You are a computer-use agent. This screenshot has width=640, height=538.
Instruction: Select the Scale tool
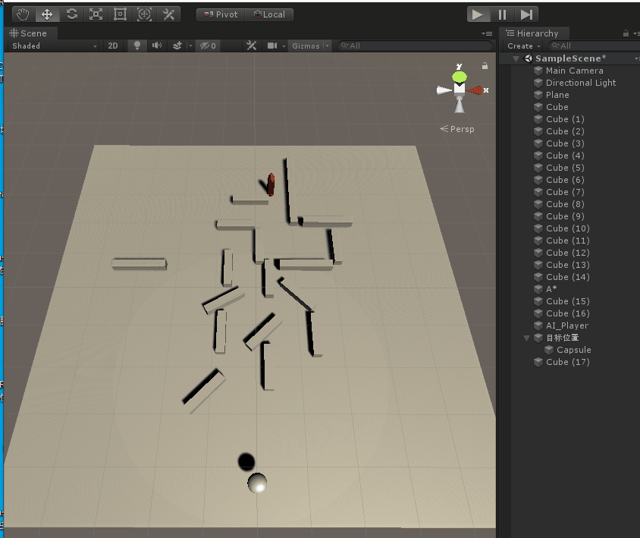(x=96, y=14)
